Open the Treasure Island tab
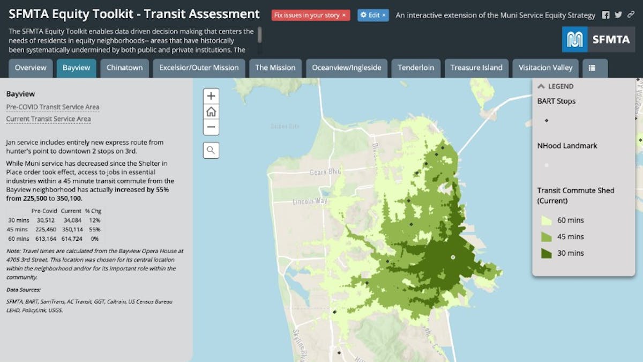 476,68
